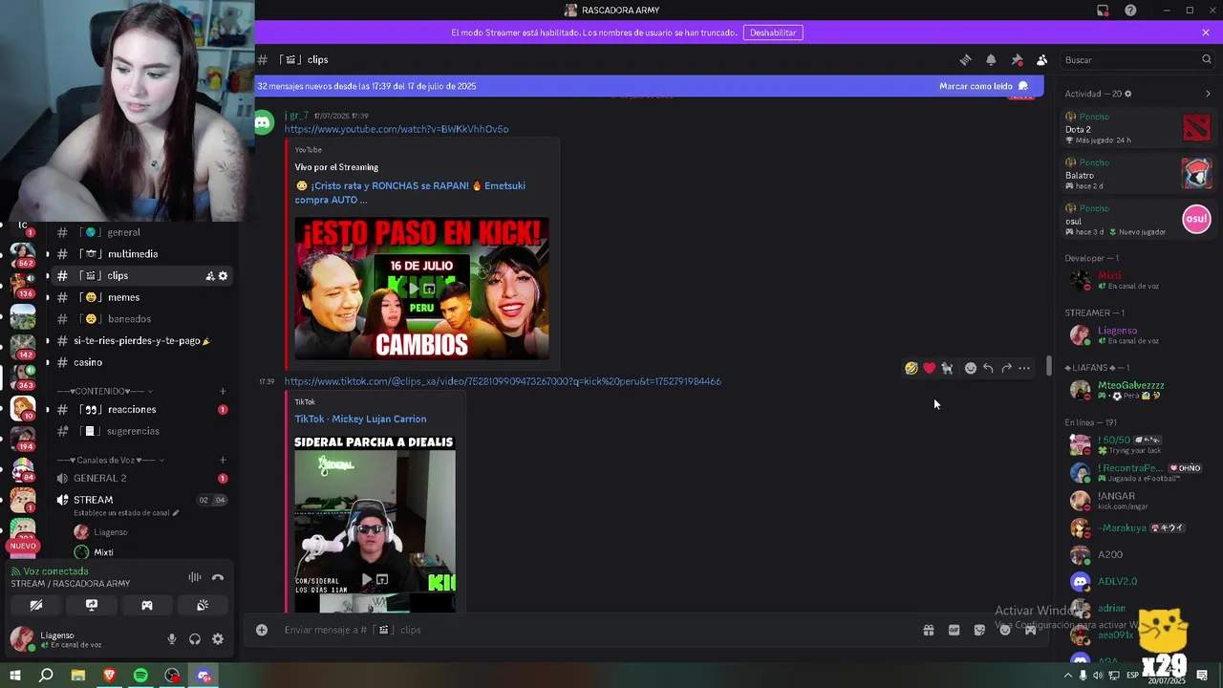Forward the hovered message
This screenshot has height=688, width=1223.
[1006, 368]
